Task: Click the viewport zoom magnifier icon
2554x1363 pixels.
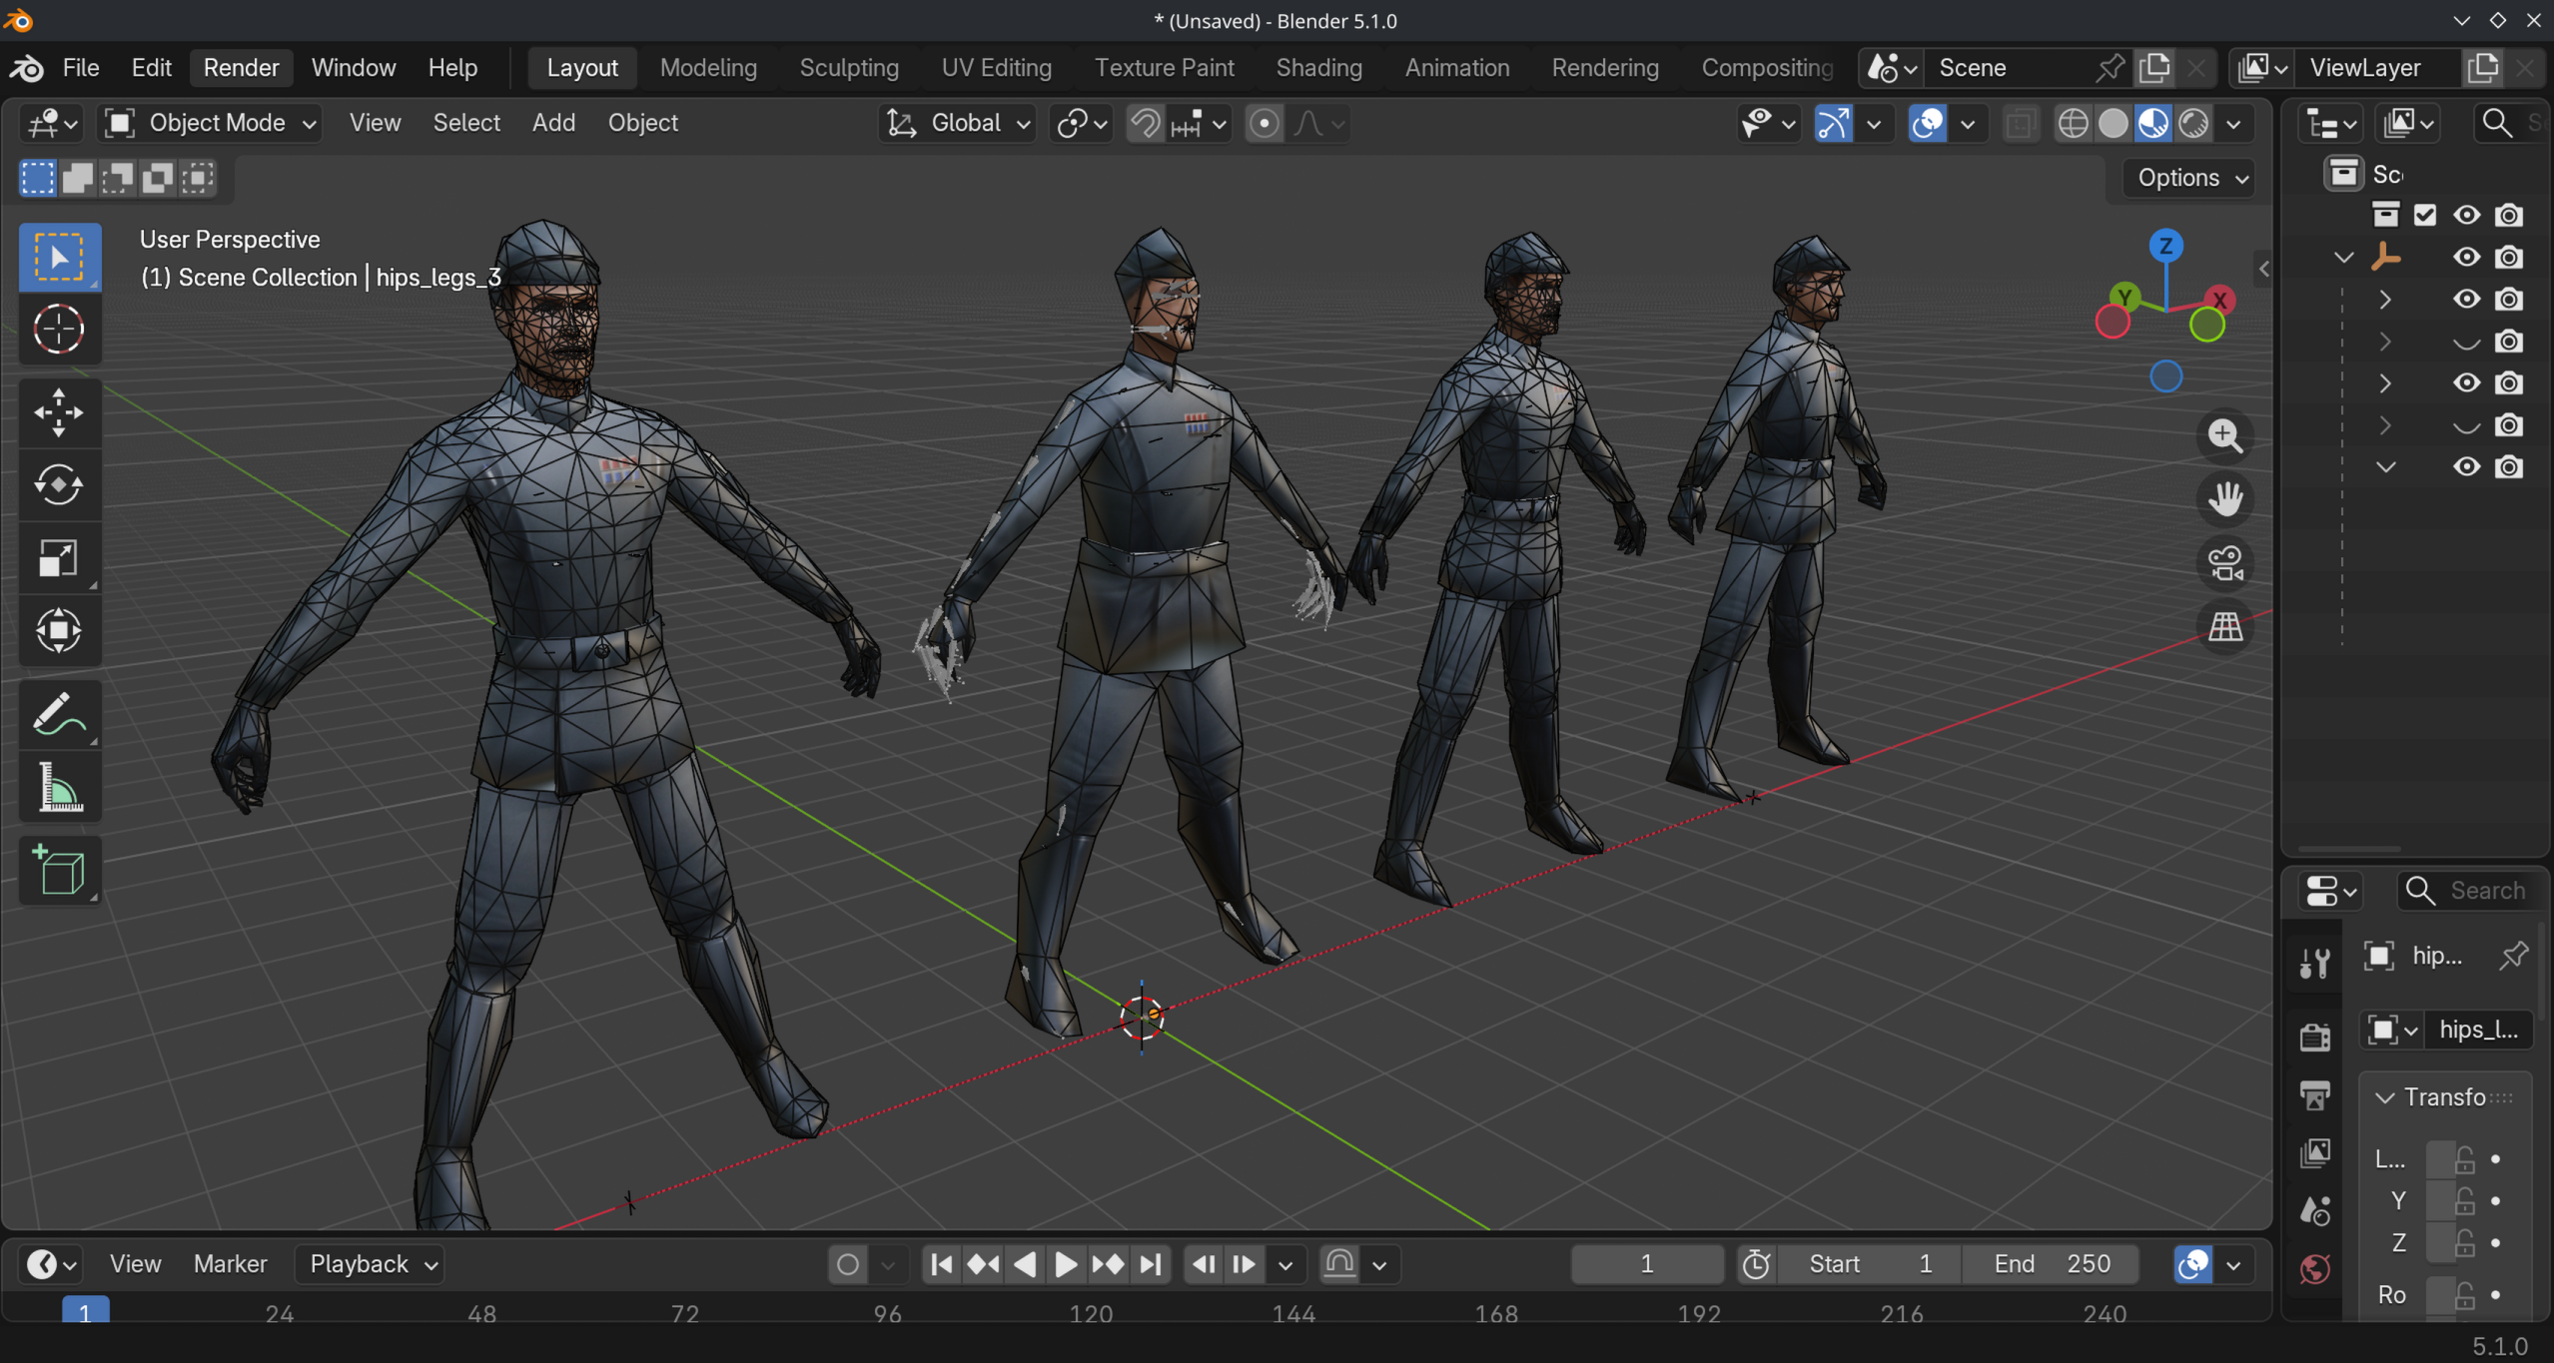Action: (x=2224, y=435)
